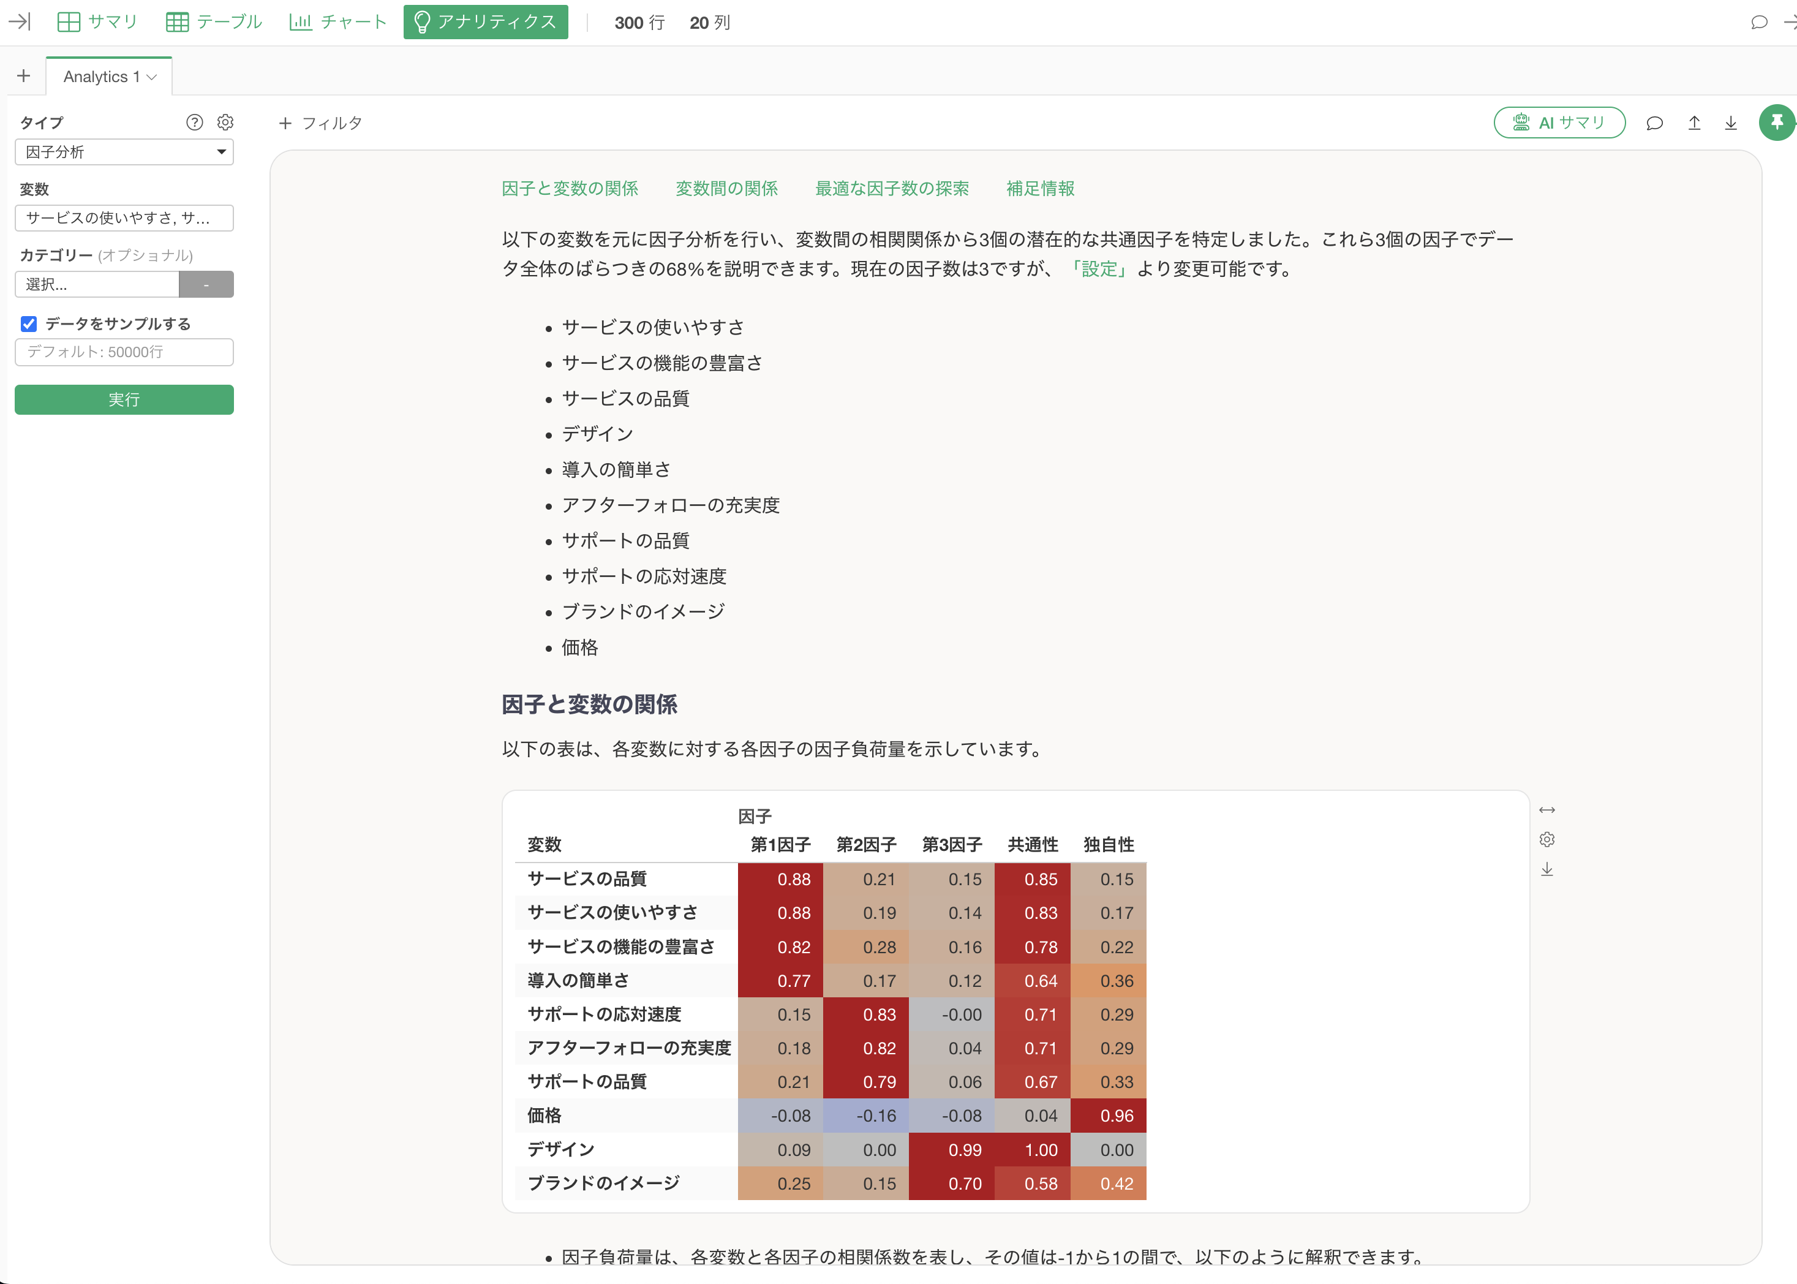Open the help icon next to タイプ
The image size is (1797, 1284).
(x=195, y=122)
